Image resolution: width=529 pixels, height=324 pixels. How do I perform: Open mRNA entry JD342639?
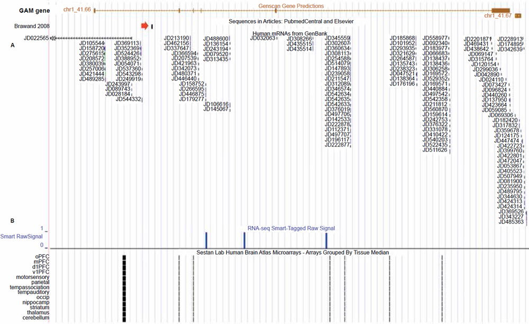tap(510, 49)
